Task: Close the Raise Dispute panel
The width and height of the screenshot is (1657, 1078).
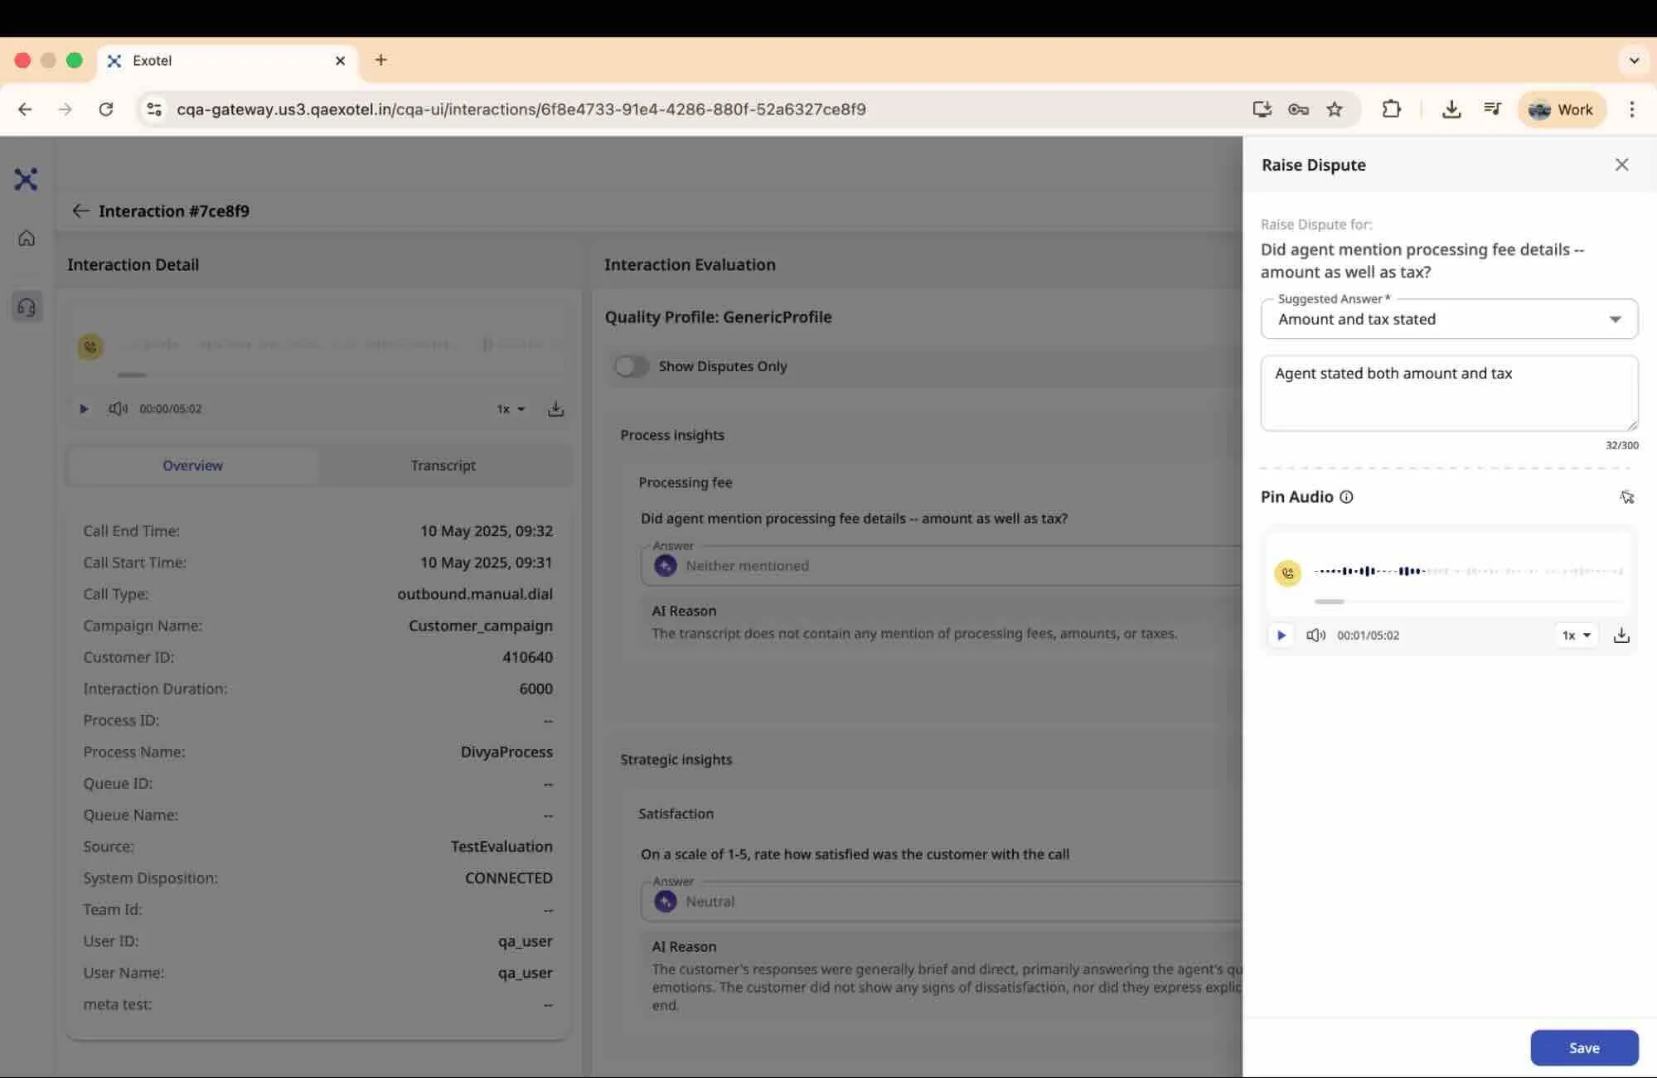Action: tap(1621, 165)
